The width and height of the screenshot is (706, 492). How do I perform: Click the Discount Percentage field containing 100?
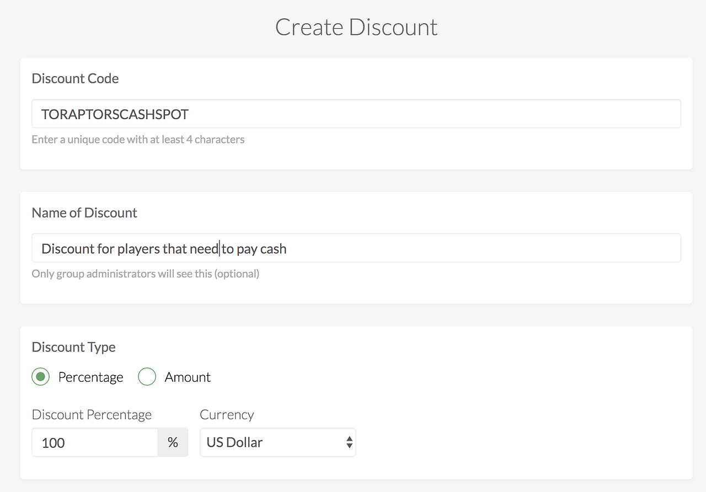click(x=94, y=442)
